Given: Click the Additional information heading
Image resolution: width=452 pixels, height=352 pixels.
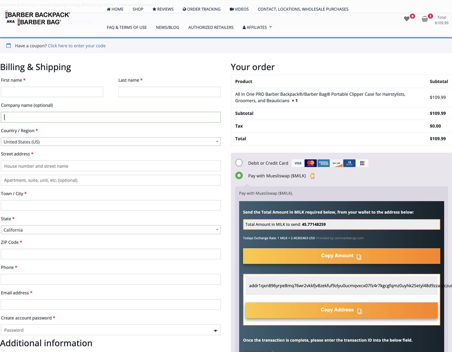Looking at the screenshot, I should (46, 343).
